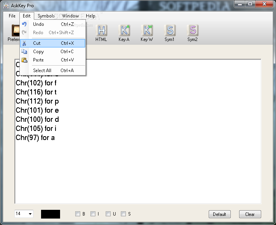Choose Redo from the Edit menu
276x225 pixels.
click(53, 33)
